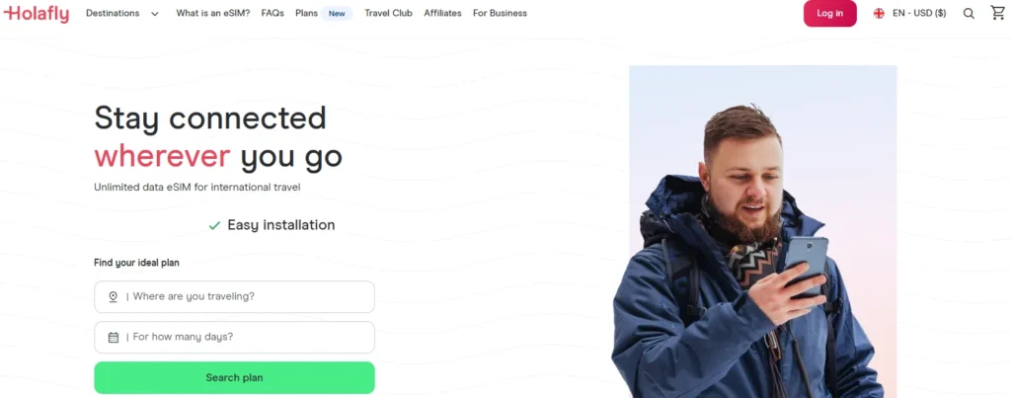The height and width of the screenshot is (398, 1011).
Task: Focus the Where are you traveling field
Action: click(234, 296)
